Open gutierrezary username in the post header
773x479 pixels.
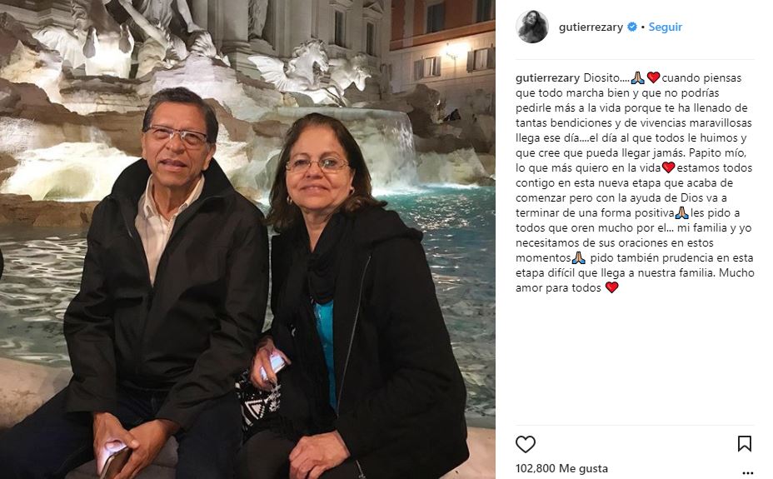pos(591,27)
